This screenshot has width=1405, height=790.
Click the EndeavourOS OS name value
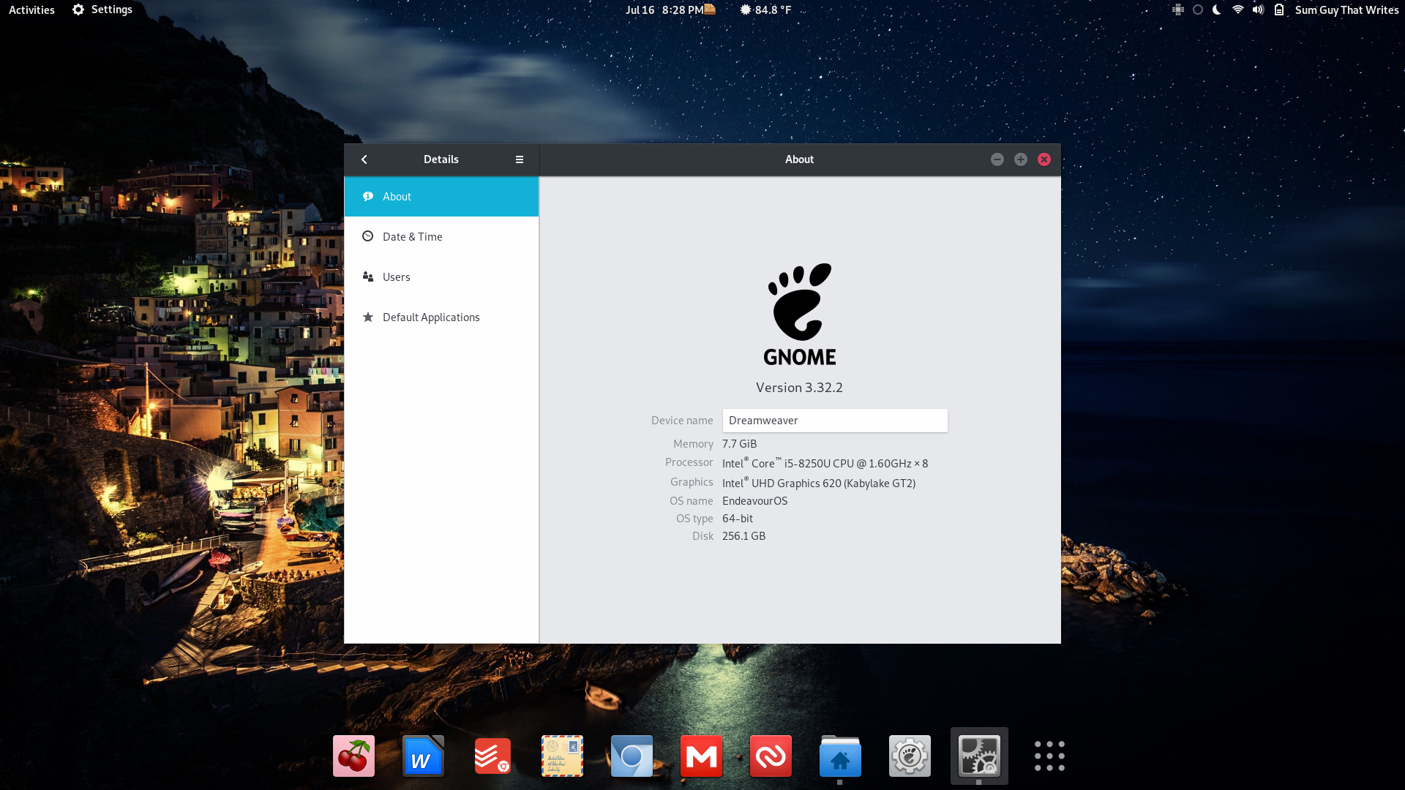[754, 501]
